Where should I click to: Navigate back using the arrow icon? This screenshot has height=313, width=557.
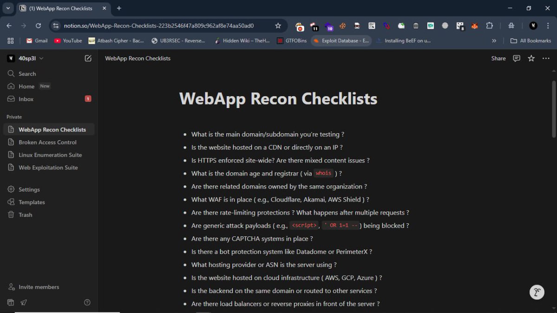pyautogui.click(x=10, y=26)
